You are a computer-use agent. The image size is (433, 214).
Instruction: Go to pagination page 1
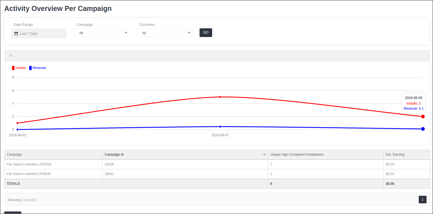(x=423, y=200)
